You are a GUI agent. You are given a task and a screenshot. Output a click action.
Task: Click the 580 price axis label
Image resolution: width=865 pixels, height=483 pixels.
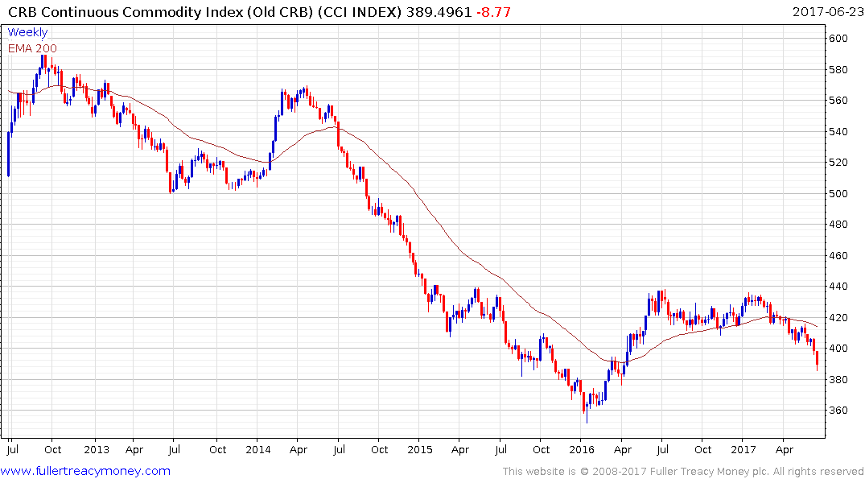pos(838,69)
